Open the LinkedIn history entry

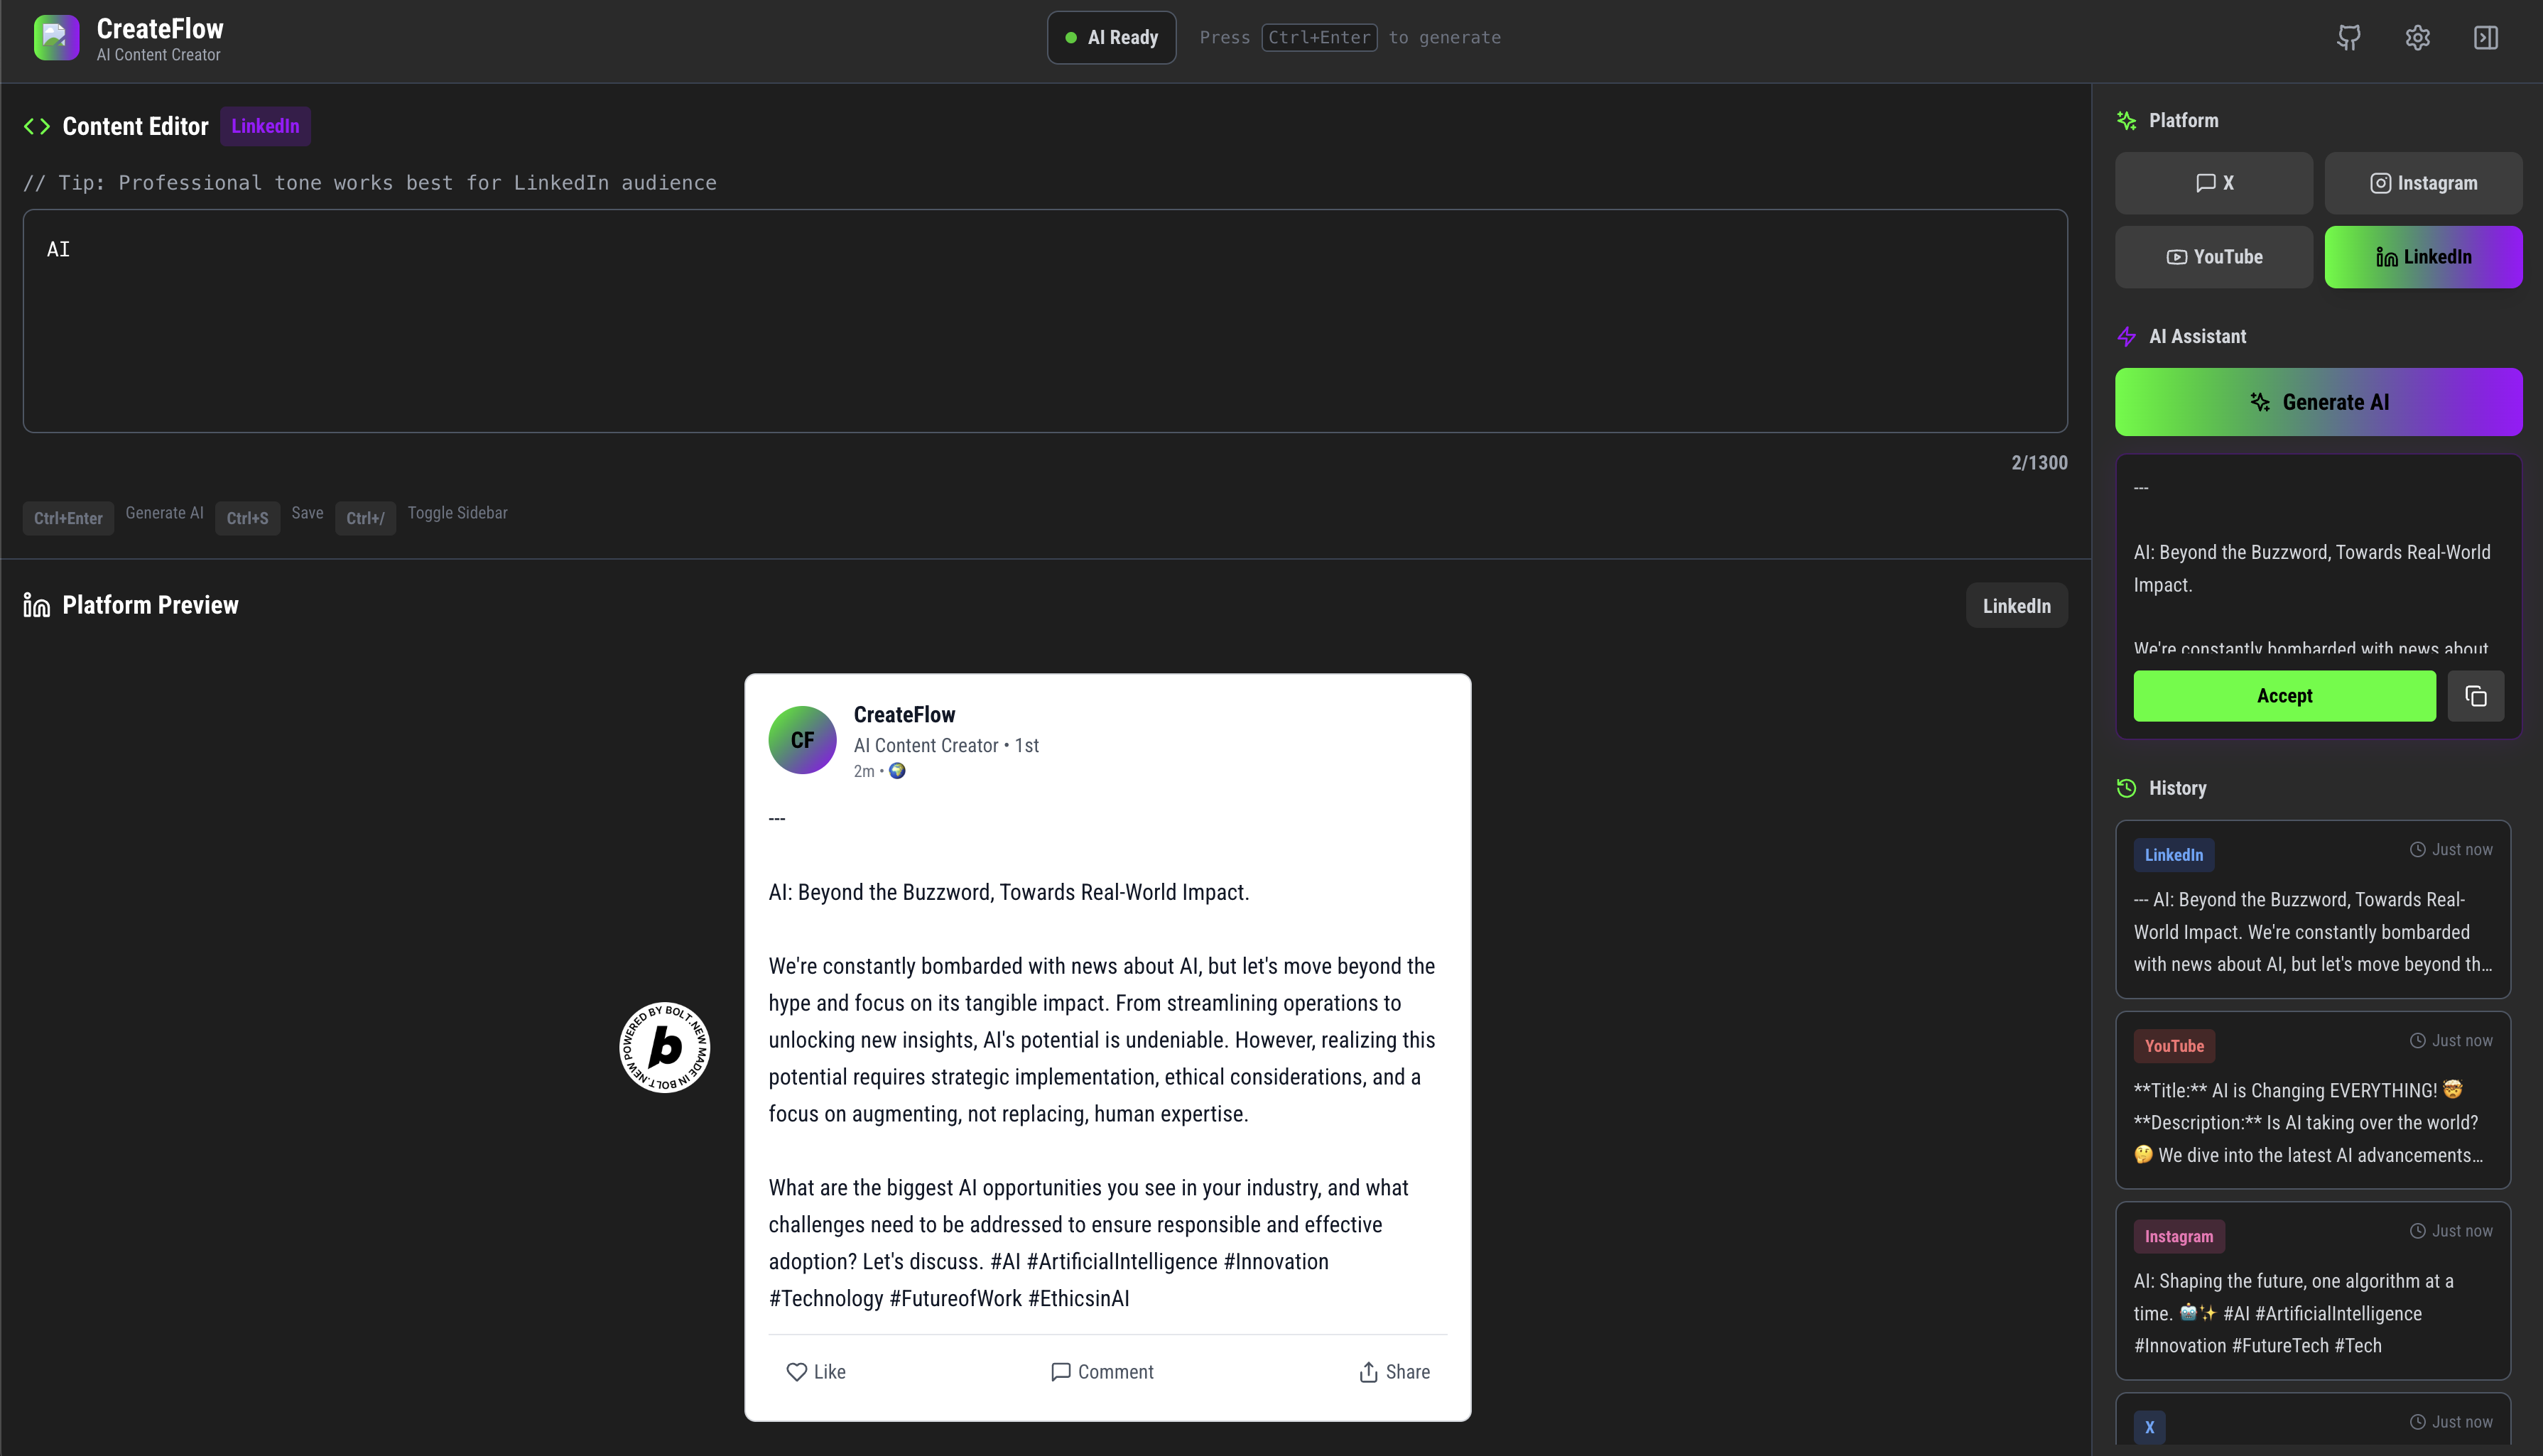(2312, 909)
